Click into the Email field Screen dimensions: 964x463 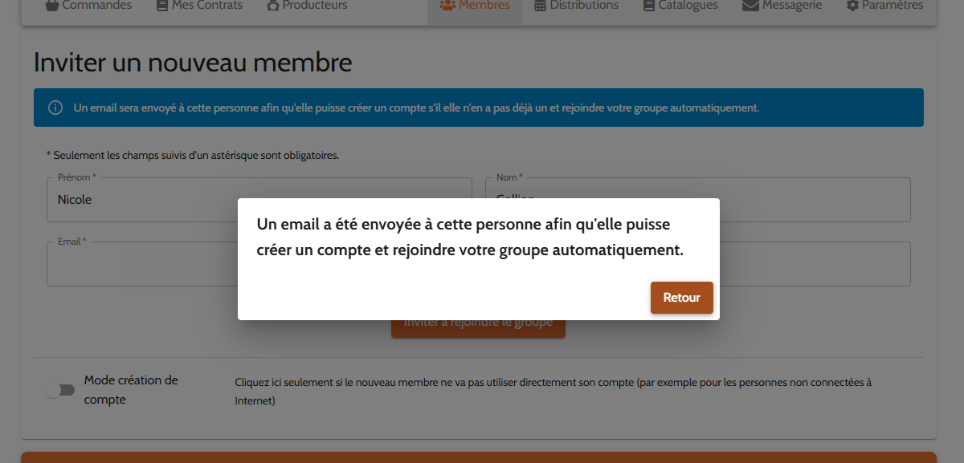(137, 264)
